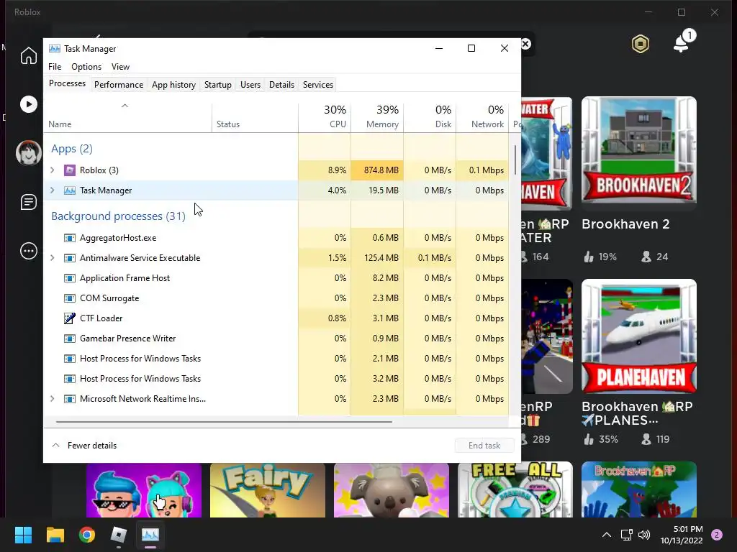Open the chat messages icon in Roblox sidebar
Viewport: 737px width, 552px height.
click(29, 202)
